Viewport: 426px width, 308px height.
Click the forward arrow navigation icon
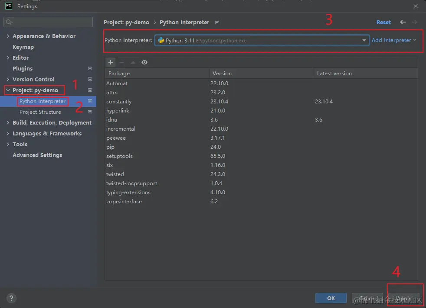point(414,22)
